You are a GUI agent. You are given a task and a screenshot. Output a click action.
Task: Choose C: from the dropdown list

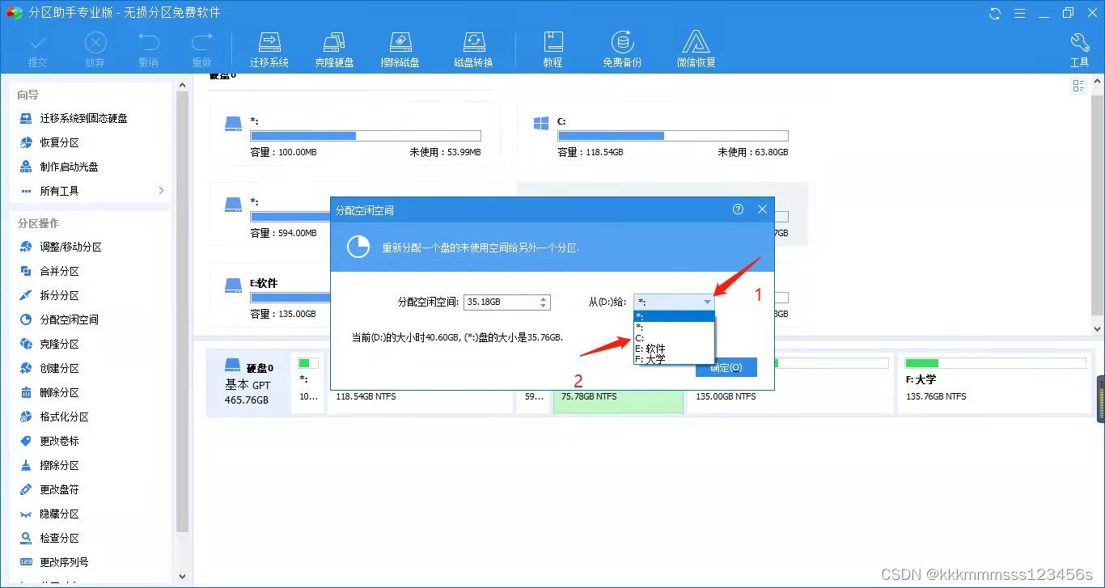674,338
